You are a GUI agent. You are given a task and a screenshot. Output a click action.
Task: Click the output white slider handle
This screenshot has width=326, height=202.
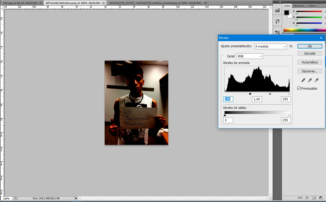tap(289, 115)
